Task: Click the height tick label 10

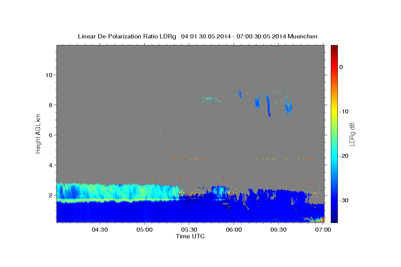Action: [49, 75]
